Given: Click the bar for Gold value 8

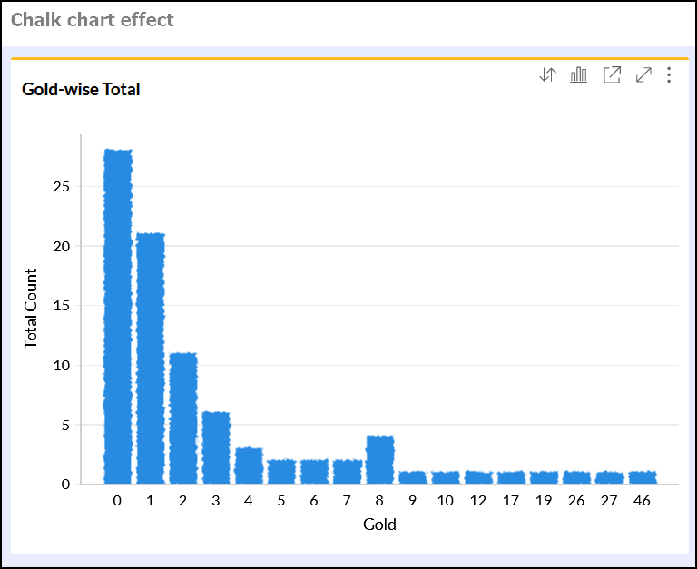Looking at the screenshot, I should (379, 460).
